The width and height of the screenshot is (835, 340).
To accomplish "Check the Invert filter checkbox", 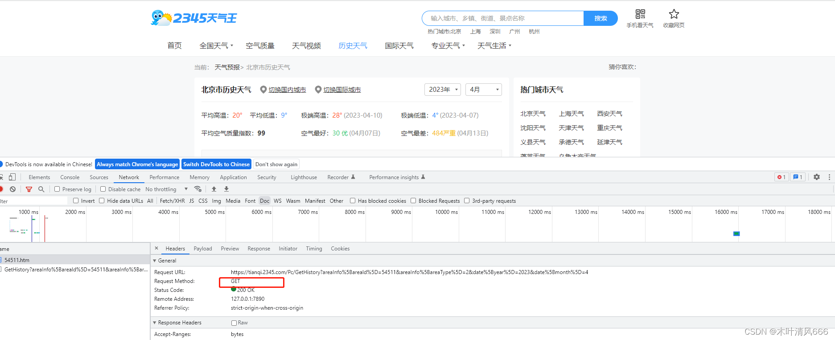I will [x=76, y=201].
